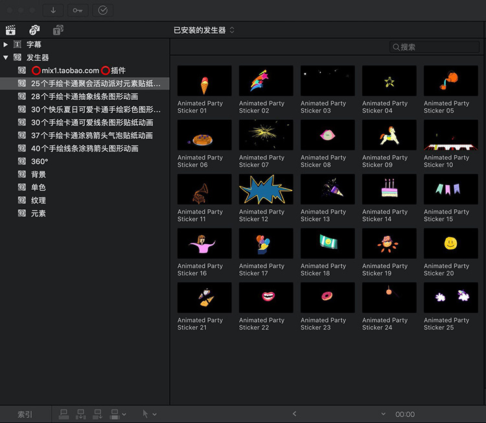This screenshot has height=423, width=486.
Task: Select Animated Party Sticker 14 birthday cake thumbnail
Action: [389, 189]
